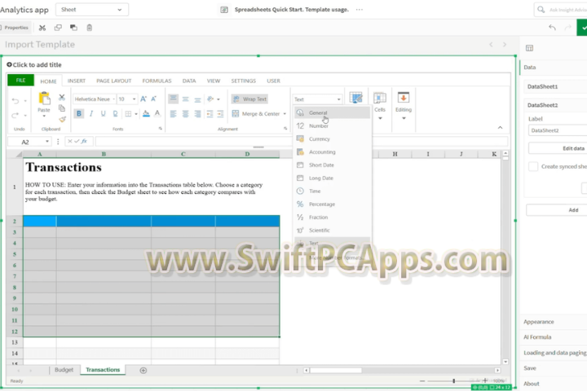Select Time format option
Screen dimensions: 587x391
(x=332, y=191)
